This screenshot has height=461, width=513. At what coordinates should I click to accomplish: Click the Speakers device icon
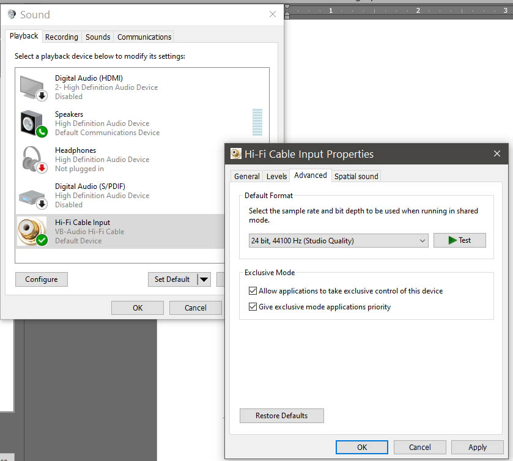pyautogui.click(x=34, y=124)
